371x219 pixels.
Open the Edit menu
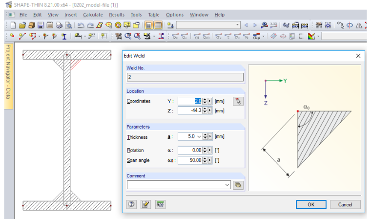pyautogui.click(x=37, y=15)
